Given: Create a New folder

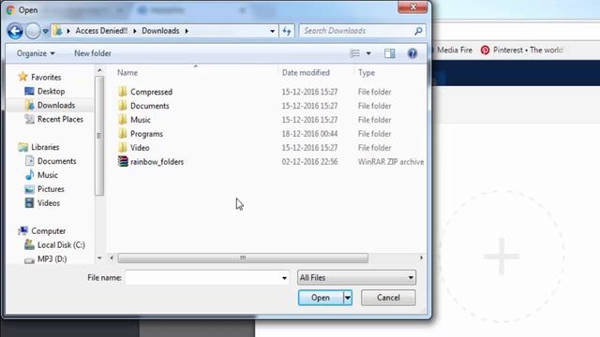Looking at the screenshot, I should pos(93,53).
